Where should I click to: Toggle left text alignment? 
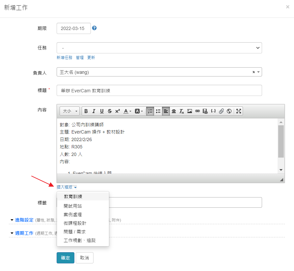tap(166, 111)
